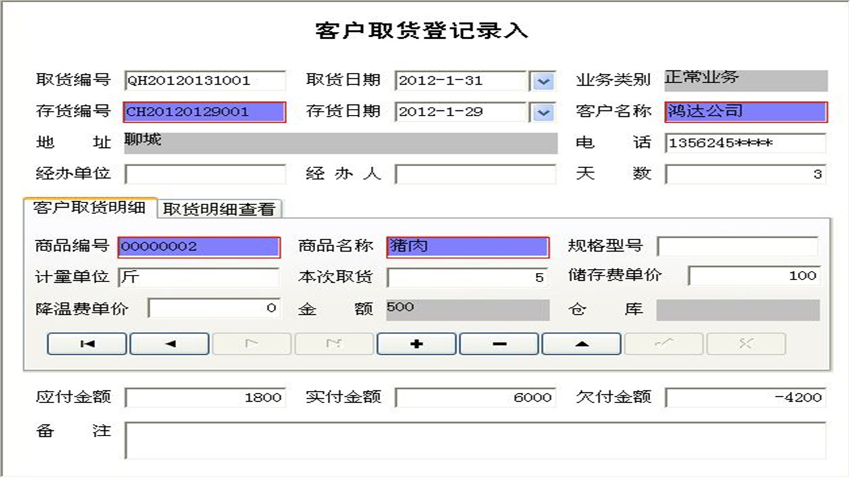851x478 pixels.
Task: Click the 商品名称 field showing 猪肉
Action: click(465, 246)
